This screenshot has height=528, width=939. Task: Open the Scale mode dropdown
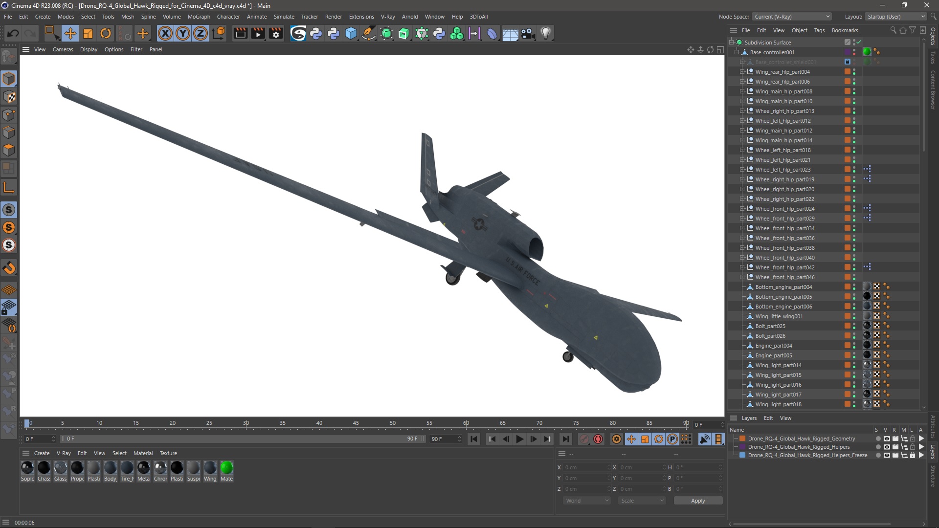642,501
